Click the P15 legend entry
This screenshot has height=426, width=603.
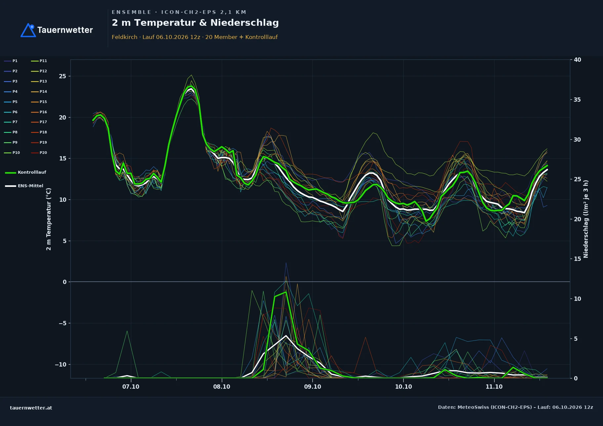tap(39, 102)
